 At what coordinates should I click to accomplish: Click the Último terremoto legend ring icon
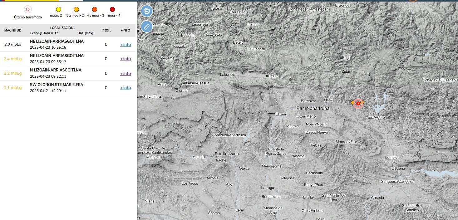(x=28, y=9)
